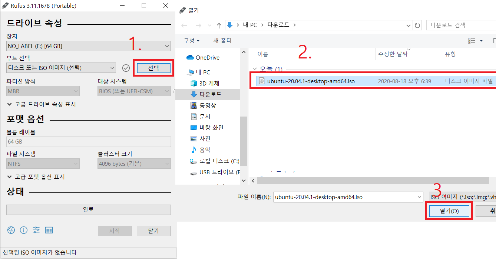
Task: Open the address bar history dropdown
Action: 409,25
